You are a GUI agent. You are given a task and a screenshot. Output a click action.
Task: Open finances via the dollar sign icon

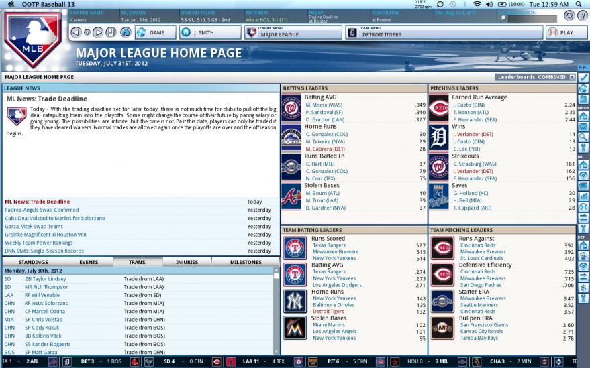pyautogui.click(x=583, y=288)
